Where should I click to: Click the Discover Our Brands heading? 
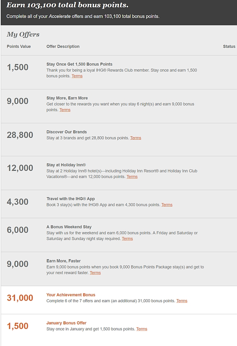pyautogui.click(x=67, y=132)
